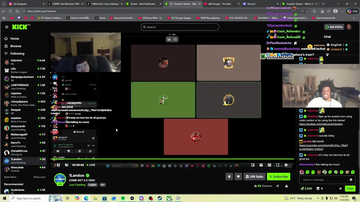Enter fullscreen mode on the player
360x202 pixels.
click(x=278, y=165)
